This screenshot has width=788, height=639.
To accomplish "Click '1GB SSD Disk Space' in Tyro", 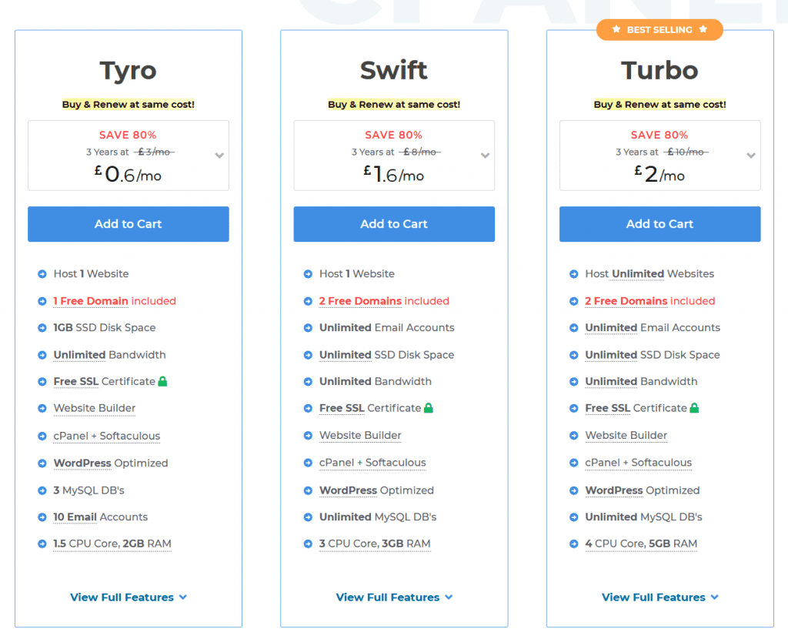I will pyautogui.click(x=105, y=327).
